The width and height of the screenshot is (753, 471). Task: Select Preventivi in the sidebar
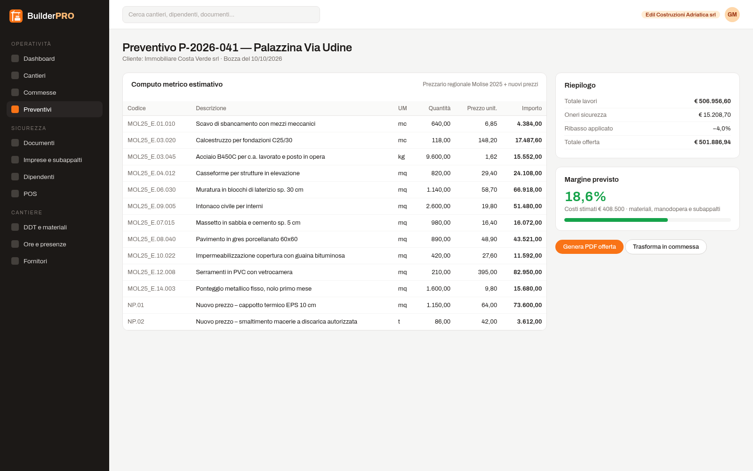(55, 109)
